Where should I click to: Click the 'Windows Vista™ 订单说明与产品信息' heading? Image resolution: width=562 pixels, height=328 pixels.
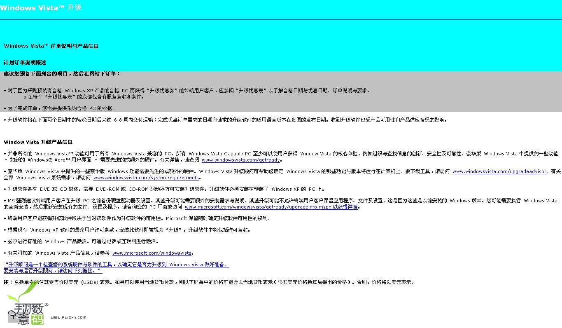[x=51, y=46]
